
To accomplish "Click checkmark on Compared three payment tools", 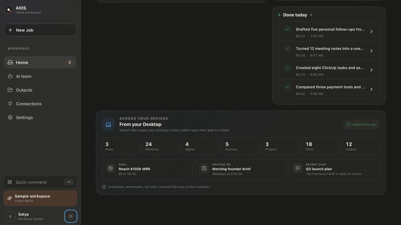I will tap(288, 87).
